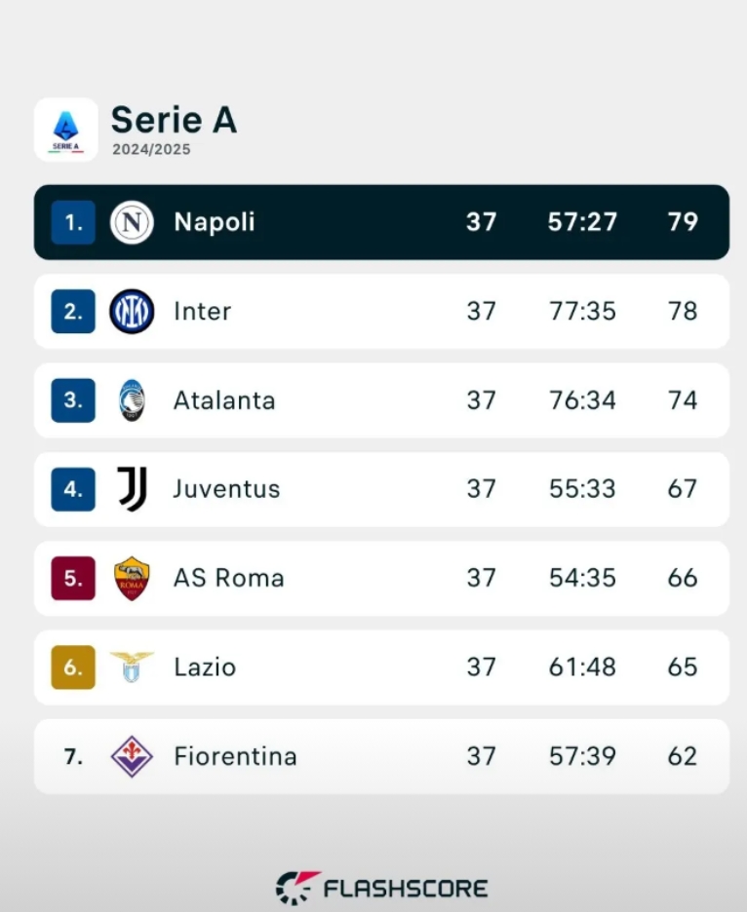Image resolution: width=747 pixels, height=912 pixels.
Task: Click Napoli's 79 points value
Action: coord(683,222)
